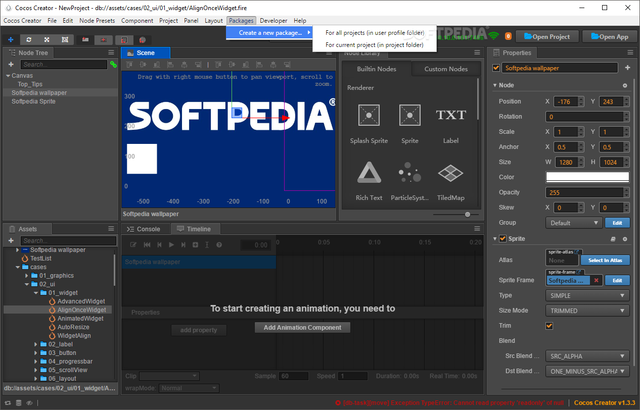Open the Dst Blend ONE_MINUS_SRC_ALPHA dropdown
The height and width of the screenshot is (410, 640).
pos(587,371)
